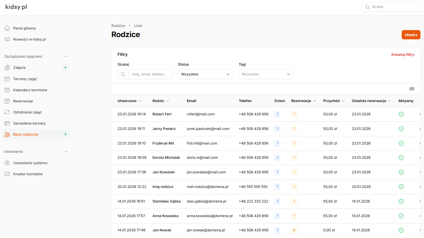This screenshot has height=238, width=424.
Task: Click the Szukaj filter input field
Action: pyautogui.click(x=149, y=74)
